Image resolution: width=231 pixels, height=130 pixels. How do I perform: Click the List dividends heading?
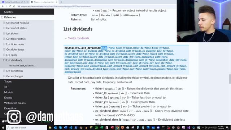[x=78, y=29]
